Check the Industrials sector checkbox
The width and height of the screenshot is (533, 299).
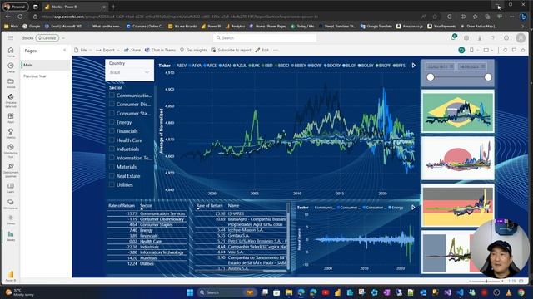(112, 149)
